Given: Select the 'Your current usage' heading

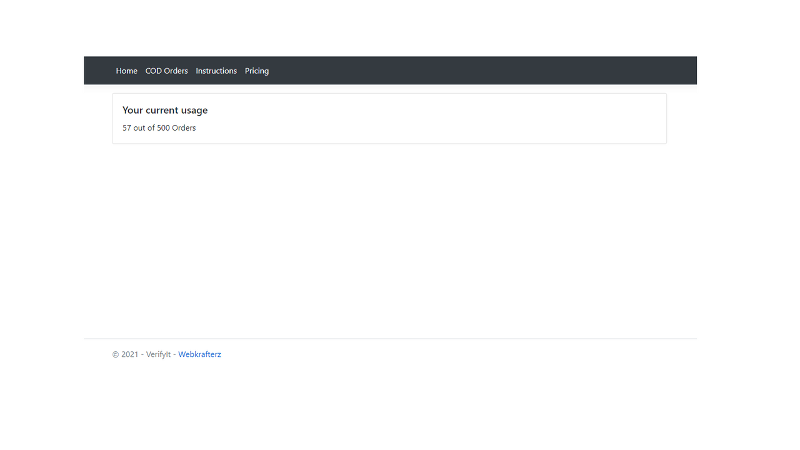Looking at the screenshot, I should pyautogui.click(x=165, y=110).
